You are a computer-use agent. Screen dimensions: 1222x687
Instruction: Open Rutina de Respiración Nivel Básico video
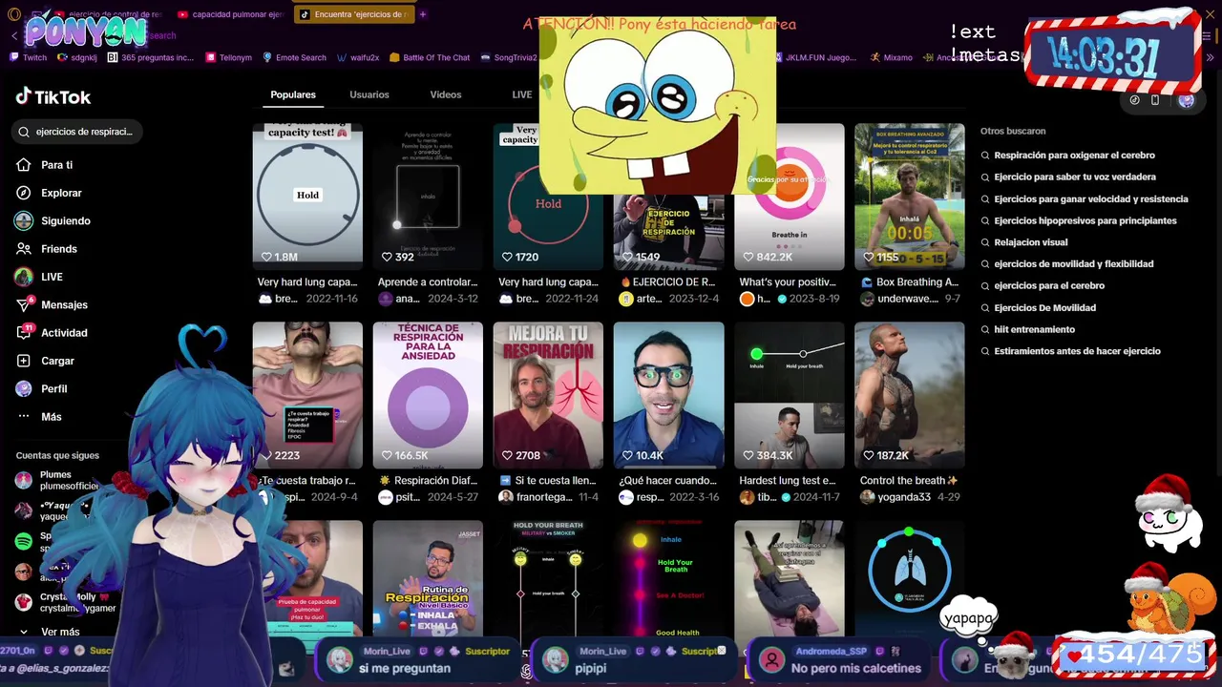pos(428,578)
